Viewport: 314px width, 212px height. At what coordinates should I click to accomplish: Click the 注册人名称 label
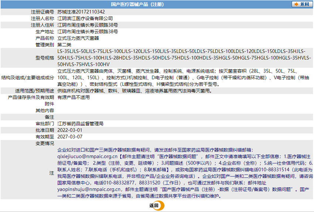pyautogui.click(x=42, y=18)
